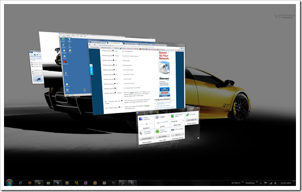The image size is (302, 192).
Task: Open the network signal tray icon
Action: (271, 183)
